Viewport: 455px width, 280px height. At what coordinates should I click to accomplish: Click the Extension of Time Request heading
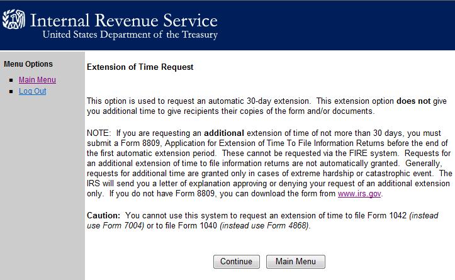coord(140,67)
